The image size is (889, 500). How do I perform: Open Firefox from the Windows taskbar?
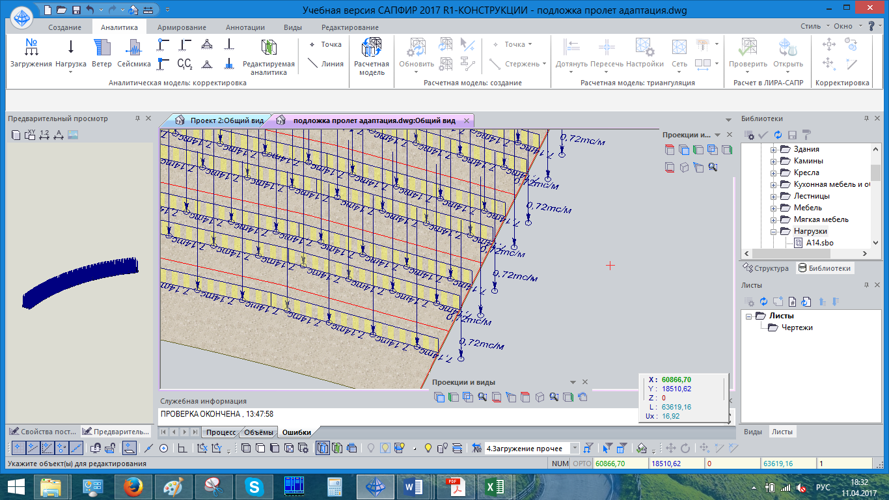click(x=133, y=486)
